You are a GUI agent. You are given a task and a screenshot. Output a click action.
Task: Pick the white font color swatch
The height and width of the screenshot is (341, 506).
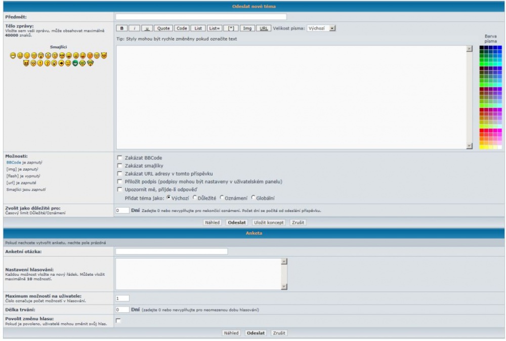point(500,147)
